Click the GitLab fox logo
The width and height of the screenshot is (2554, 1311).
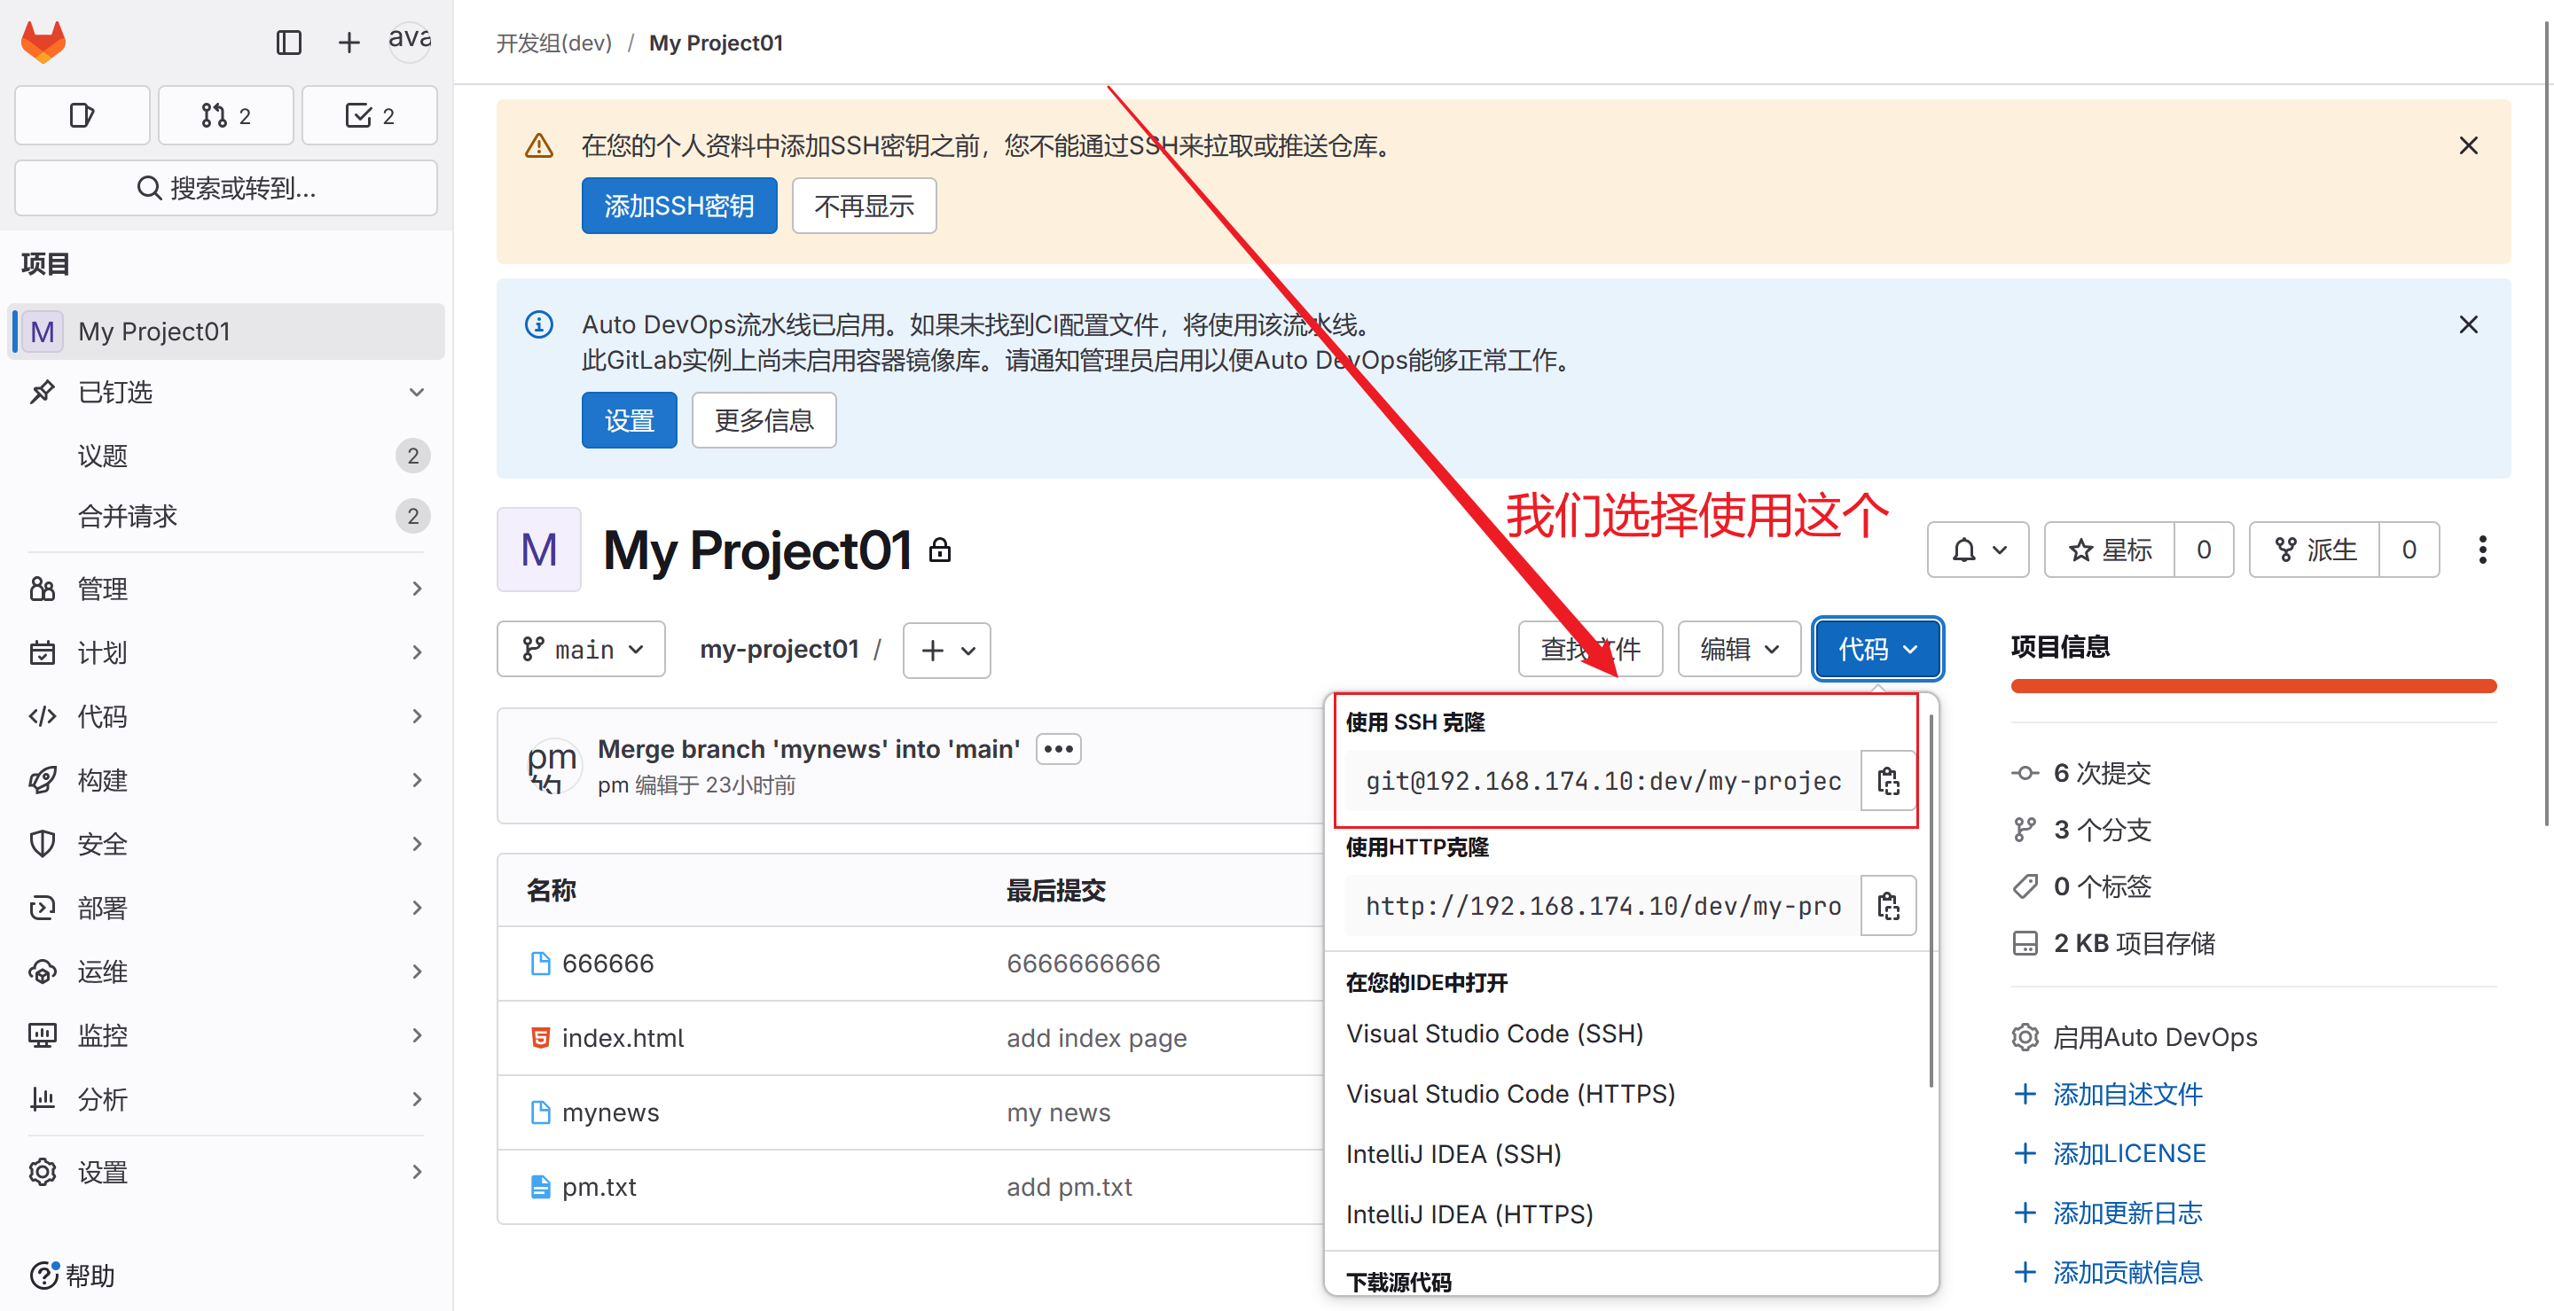pos(43,42)
